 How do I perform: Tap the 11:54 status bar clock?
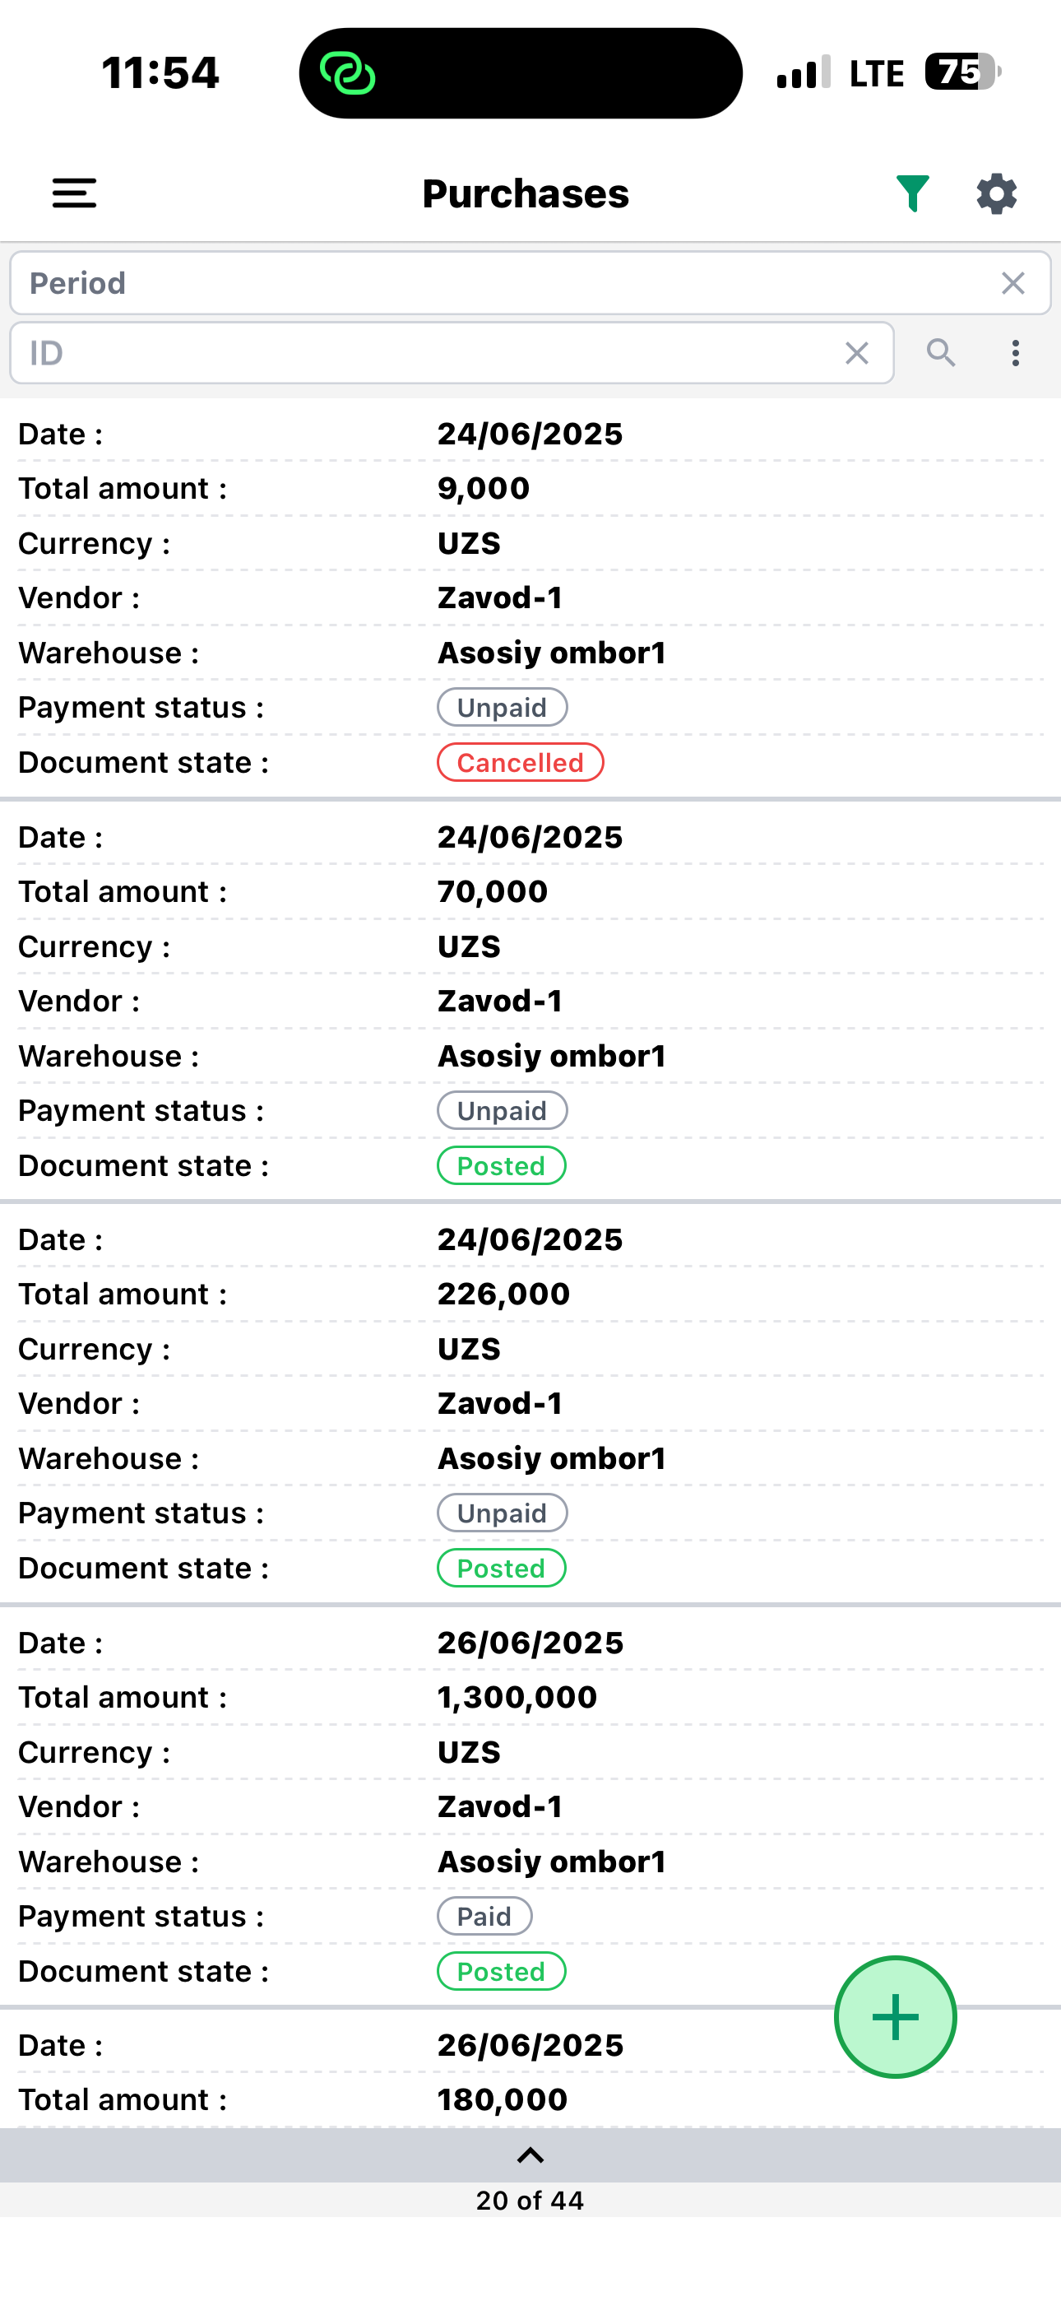tap(160, 72)
